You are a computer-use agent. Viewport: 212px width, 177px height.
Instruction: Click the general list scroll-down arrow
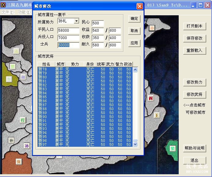click(x=135, y=144)
